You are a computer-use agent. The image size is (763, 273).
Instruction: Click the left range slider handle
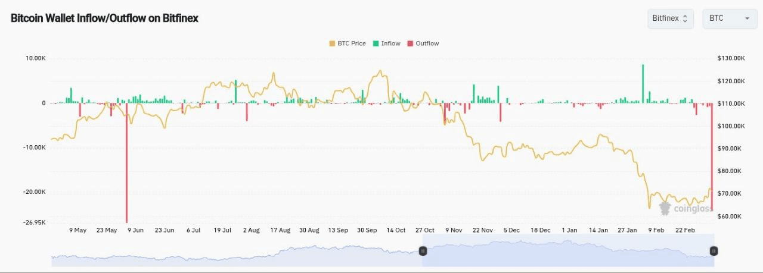(423, 251)
